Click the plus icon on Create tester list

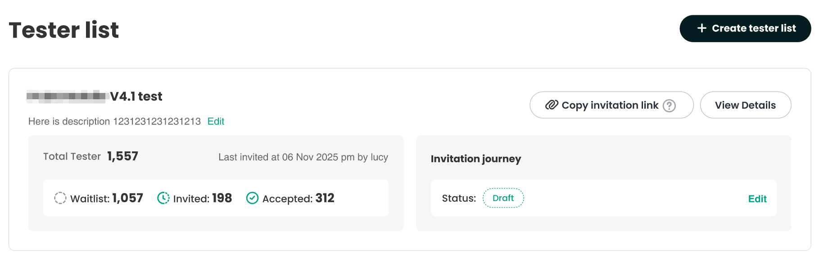coord(702,28)
